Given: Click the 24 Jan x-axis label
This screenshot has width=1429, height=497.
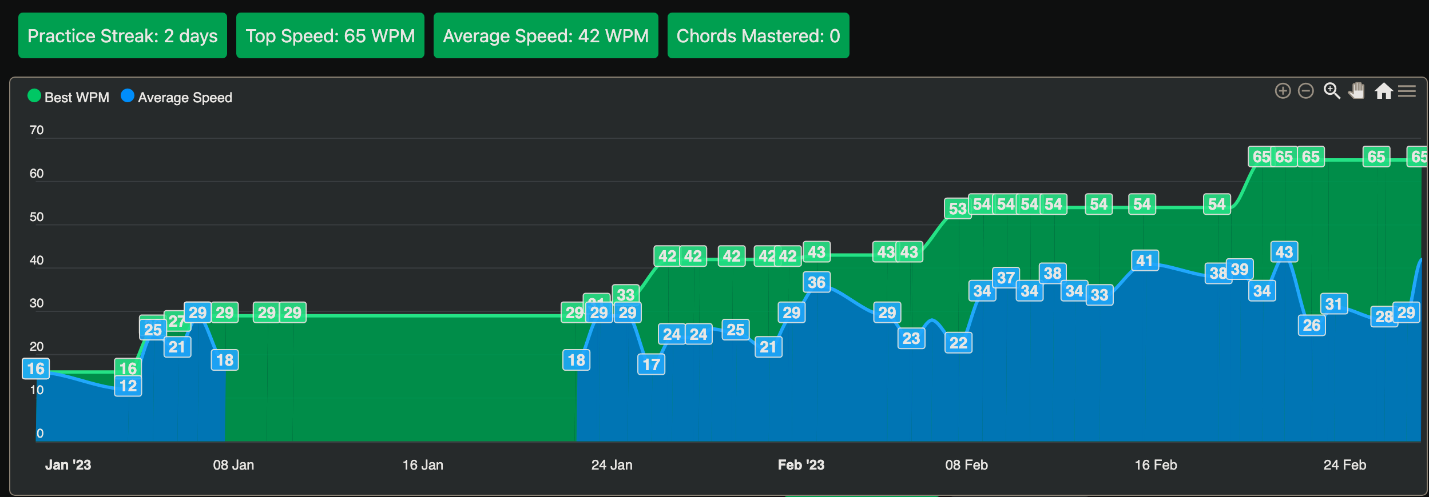Looking at the screenshot, I should pos(612,465).
